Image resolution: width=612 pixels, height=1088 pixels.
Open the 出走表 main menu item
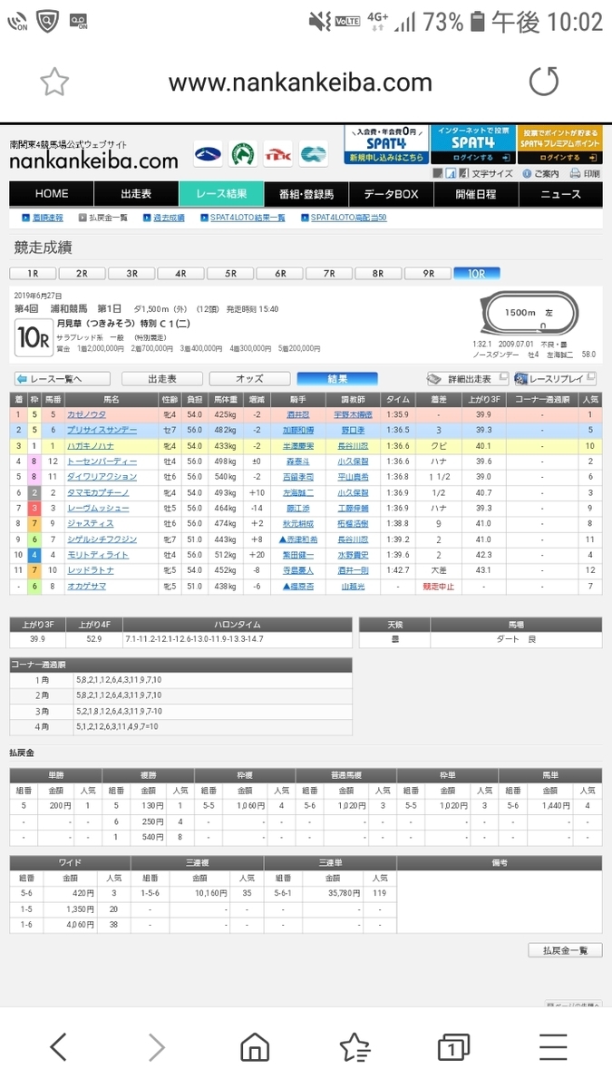[136, 194]
